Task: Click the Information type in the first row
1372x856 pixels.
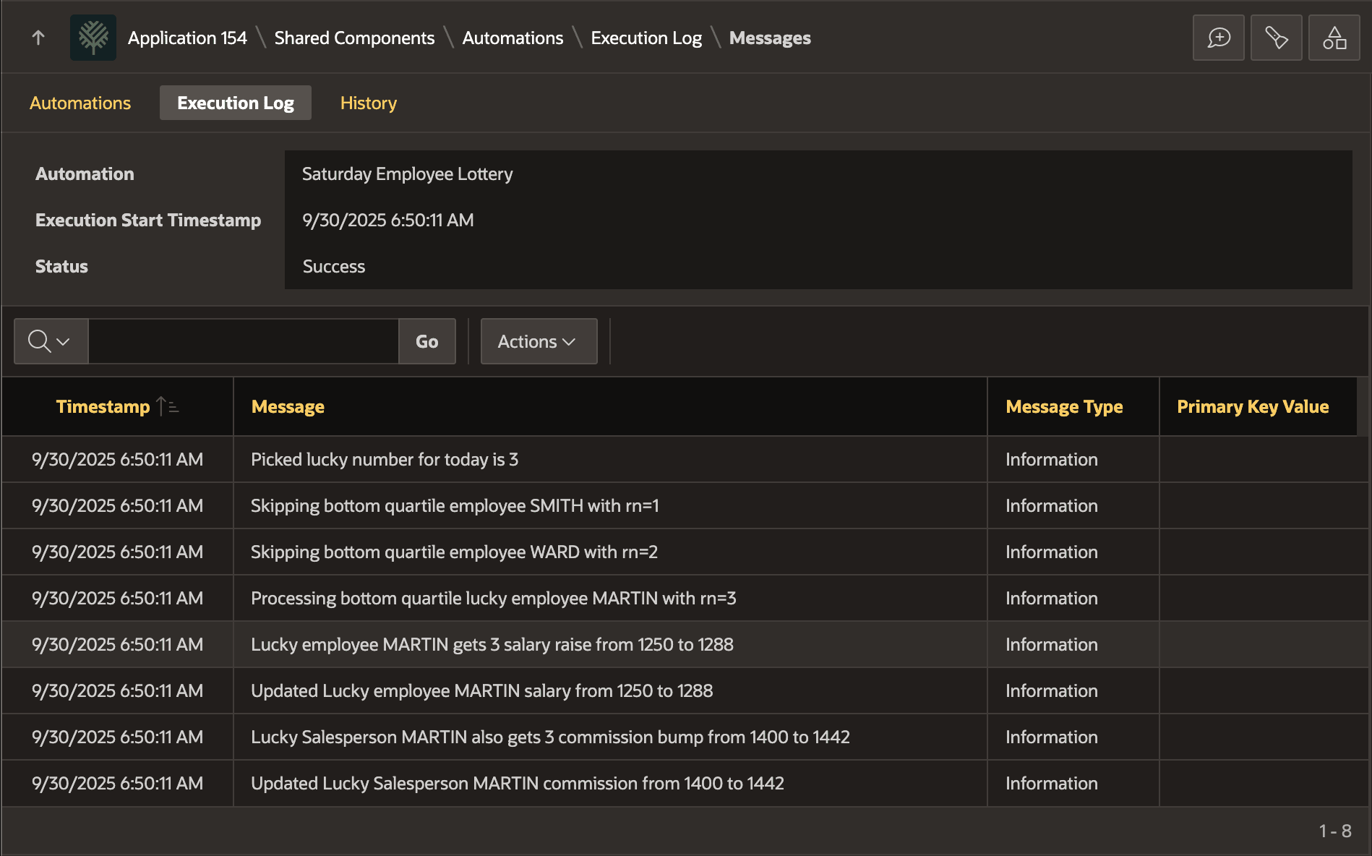Action: (x=1052, y=459)
